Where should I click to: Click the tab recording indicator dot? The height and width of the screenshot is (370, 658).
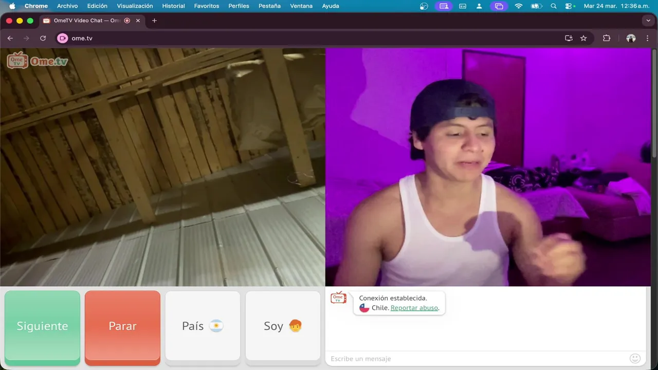[127, 21]
